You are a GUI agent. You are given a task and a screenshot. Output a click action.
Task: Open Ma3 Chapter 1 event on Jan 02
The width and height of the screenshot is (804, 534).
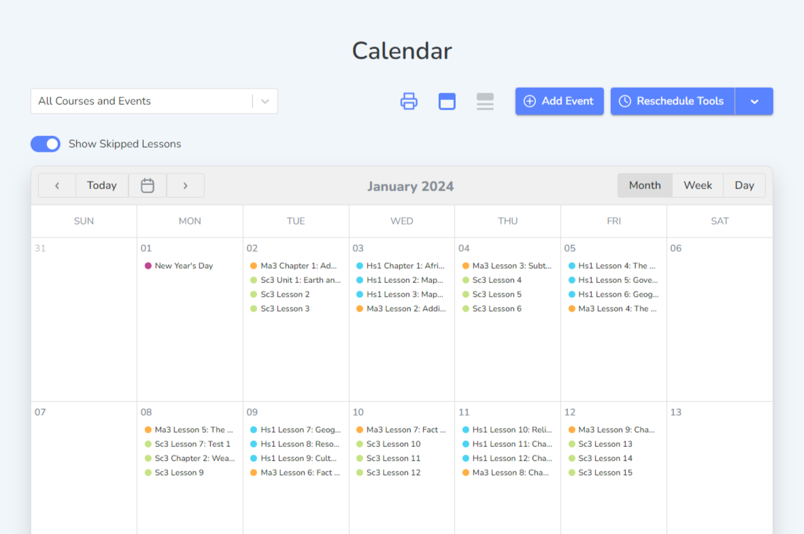(x=293, y=266)
